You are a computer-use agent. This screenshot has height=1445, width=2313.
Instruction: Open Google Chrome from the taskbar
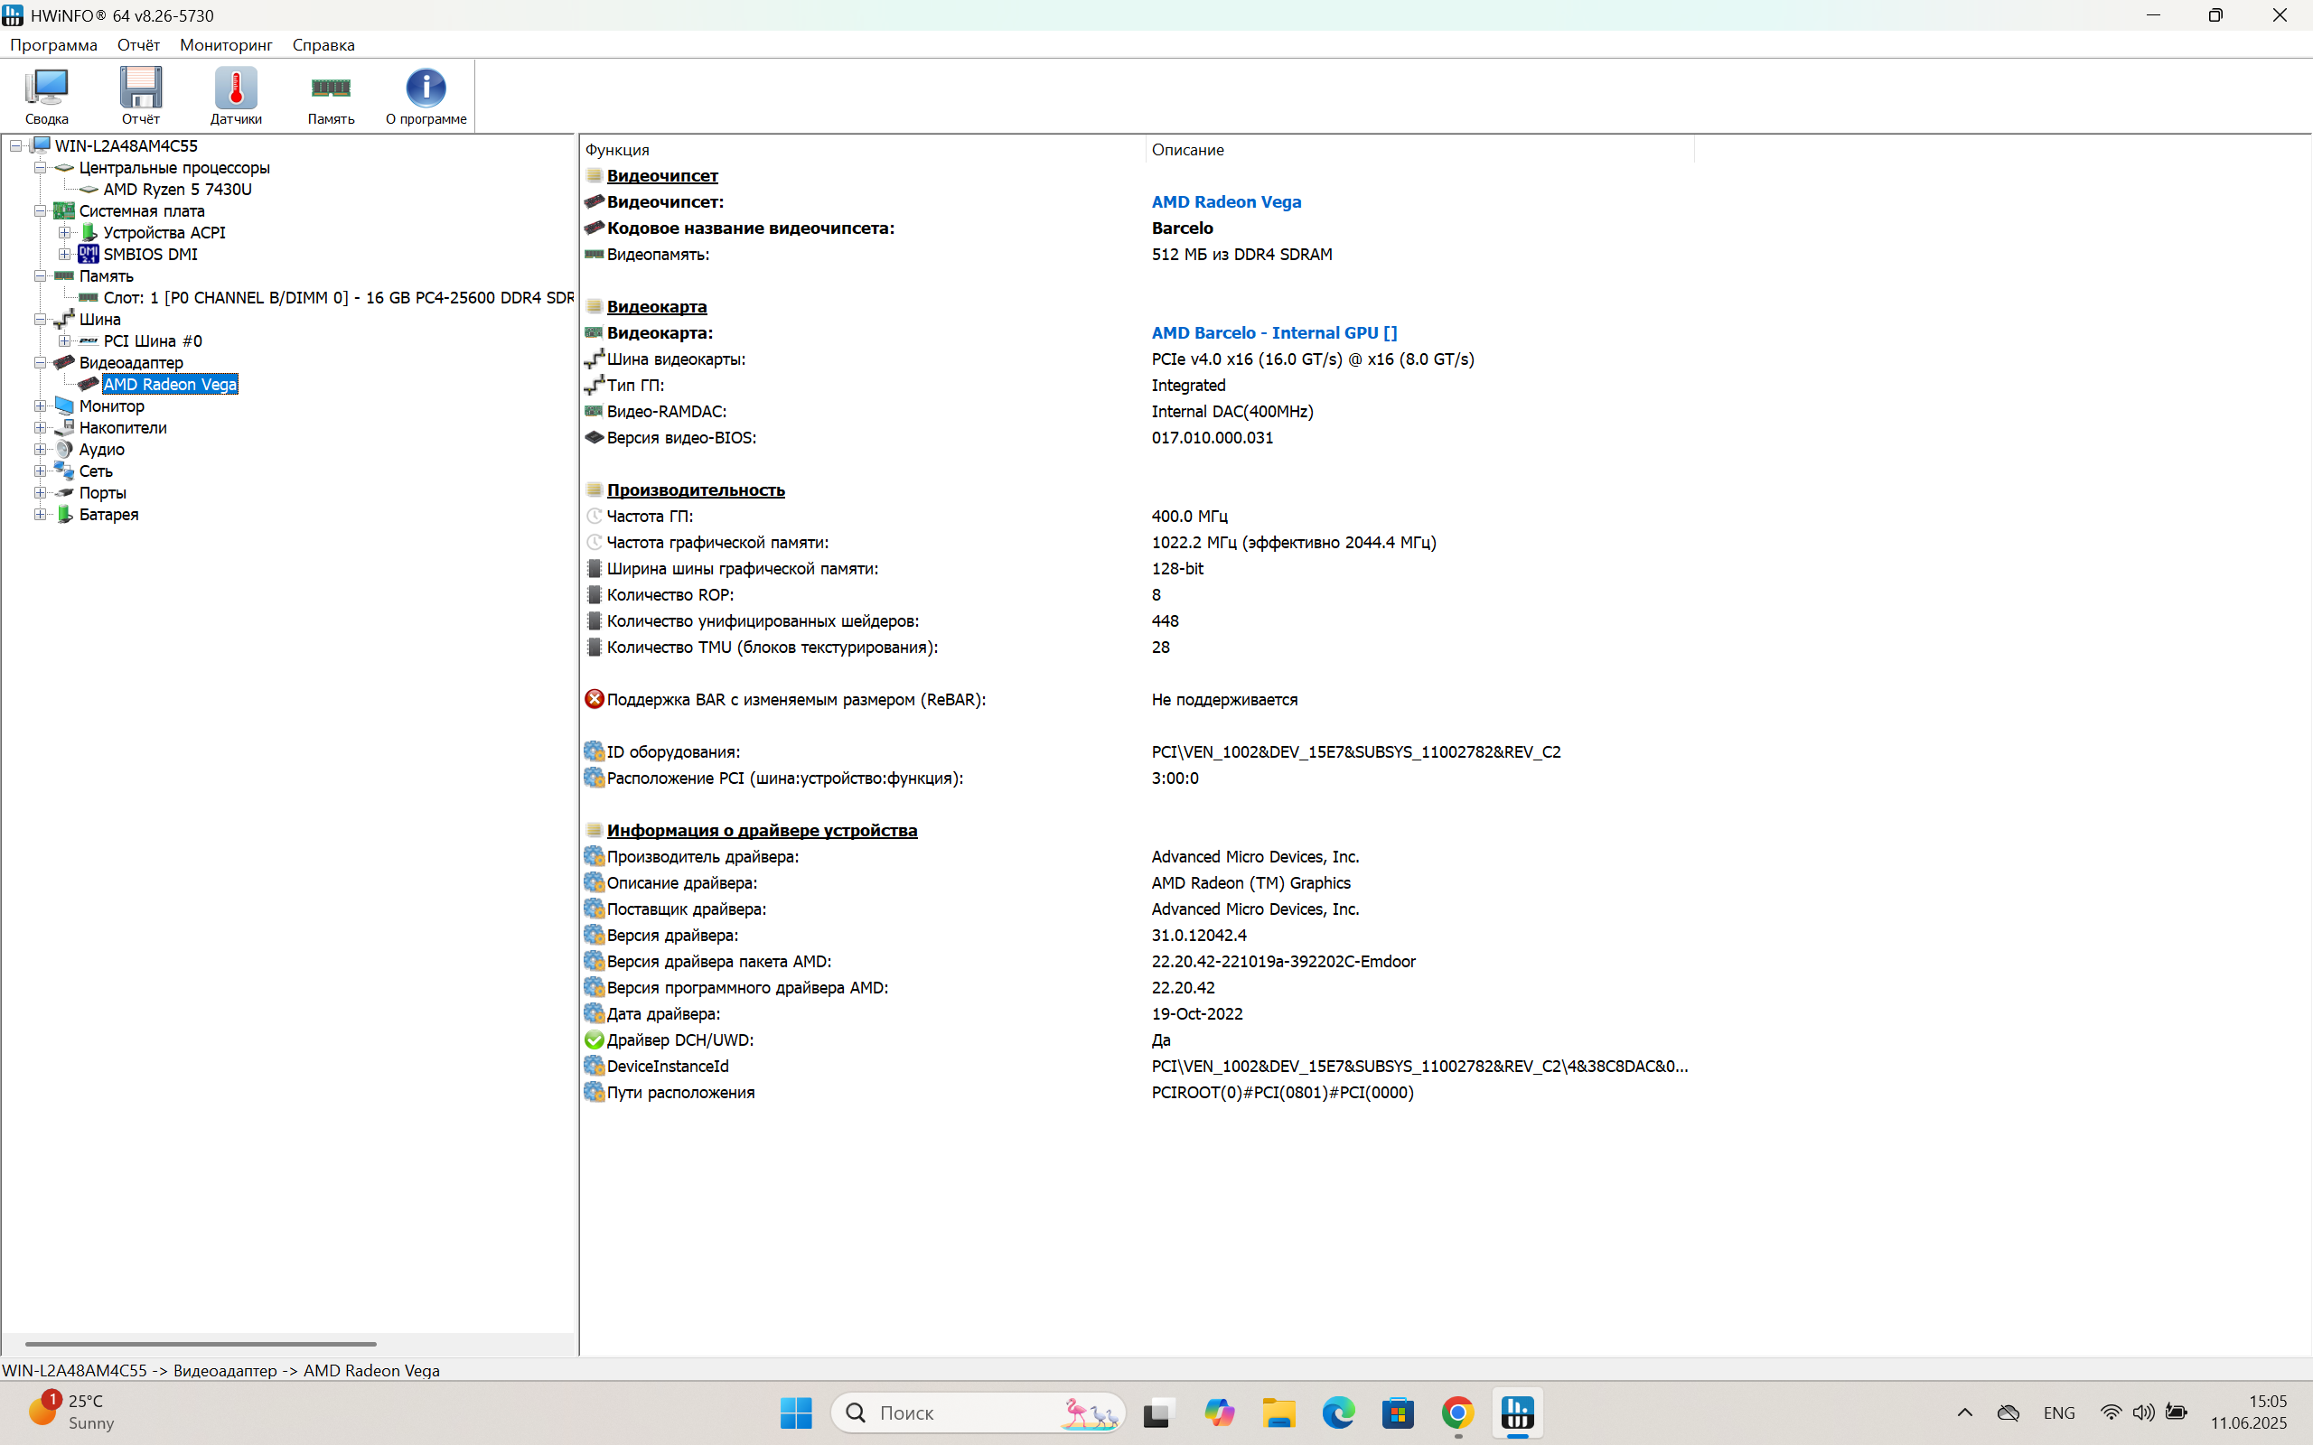[x=1457, y=1412]
